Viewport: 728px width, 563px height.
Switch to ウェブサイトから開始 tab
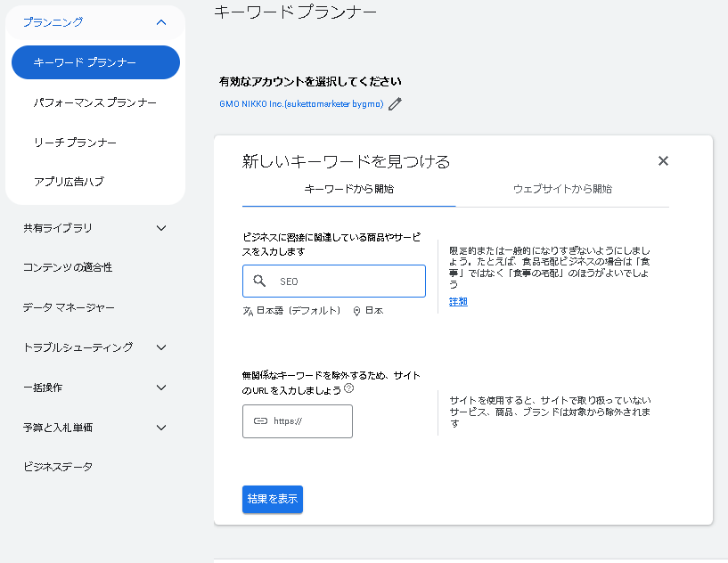click(x=562, y=189)
